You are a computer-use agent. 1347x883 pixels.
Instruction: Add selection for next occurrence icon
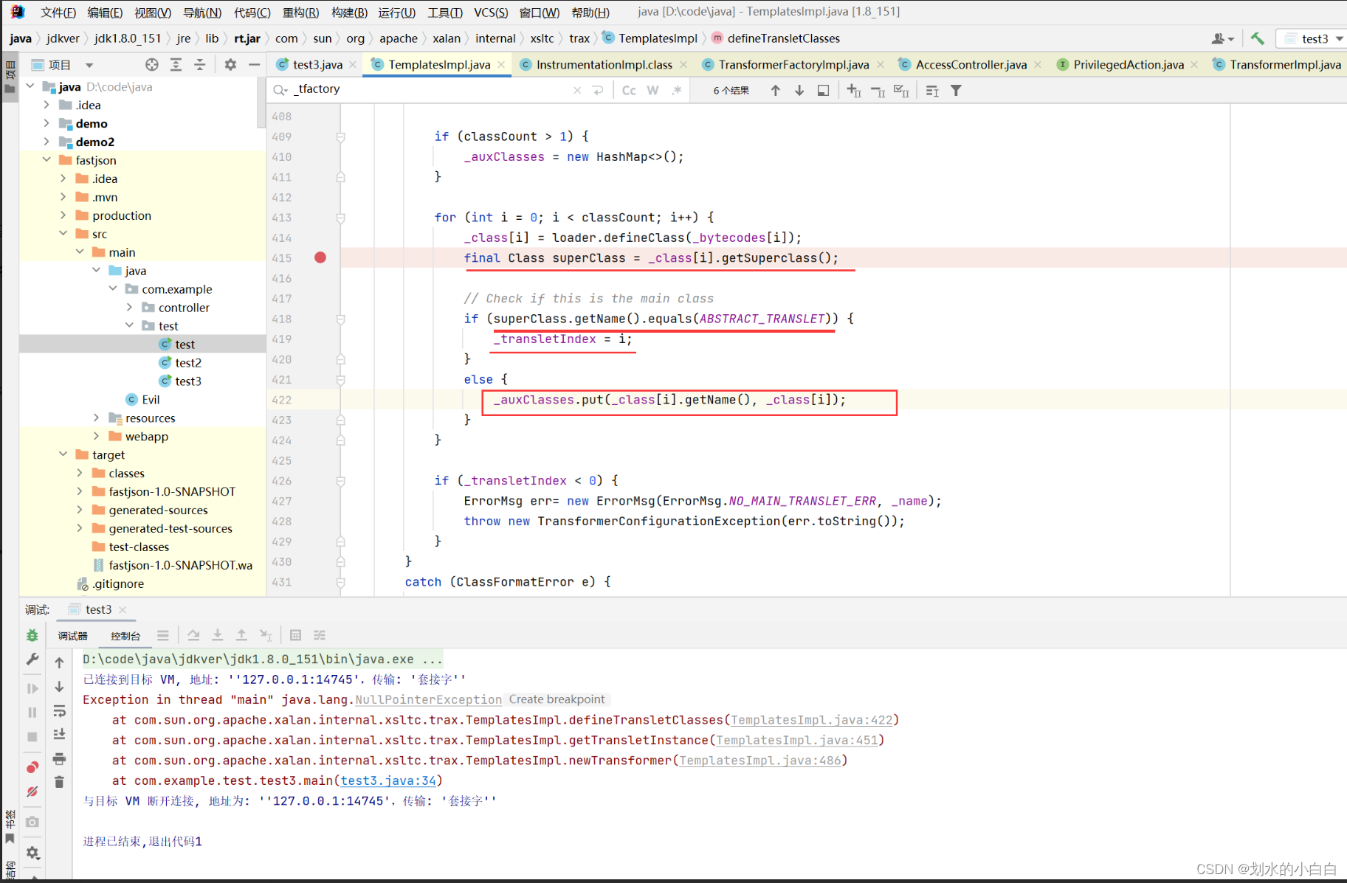click(854, 90)
